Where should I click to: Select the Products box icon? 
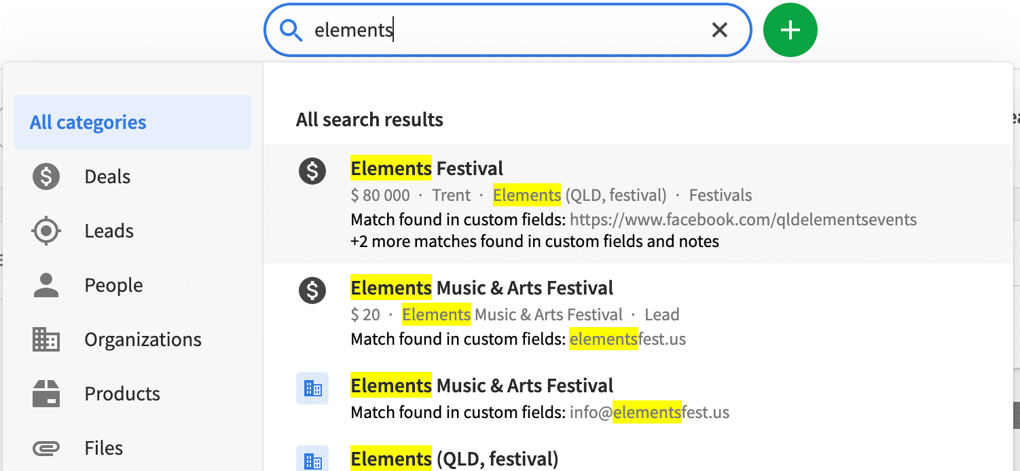[46, 394]
